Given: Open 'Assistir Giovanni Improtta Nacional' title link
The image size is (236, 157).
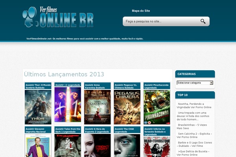Looking at the screenshot, I should (x=35, y=130).
